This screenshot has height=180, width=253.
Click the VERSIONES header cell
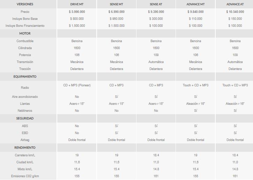coord(25,4)
